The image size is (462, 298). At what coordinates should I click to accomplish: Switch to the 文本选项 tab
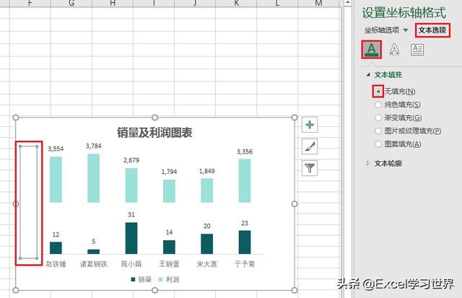(x=432, y=30)
